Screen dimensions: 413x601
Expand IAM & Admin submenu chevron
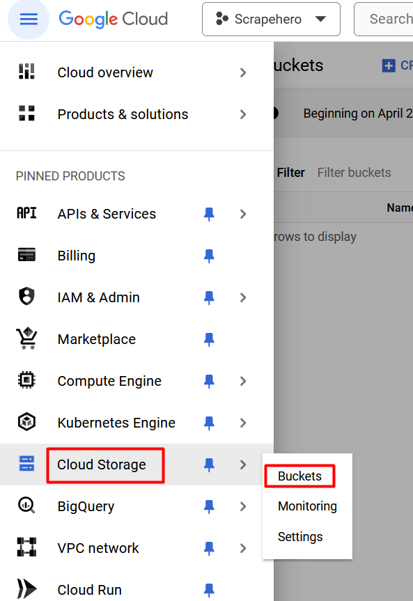pos(243,297)
